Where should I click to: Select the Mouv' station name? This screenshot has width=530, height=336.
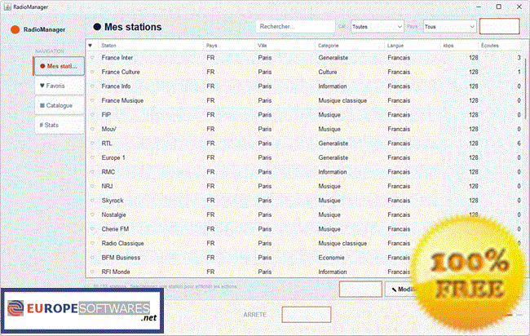pyautogui.click(x=108, y=129)
